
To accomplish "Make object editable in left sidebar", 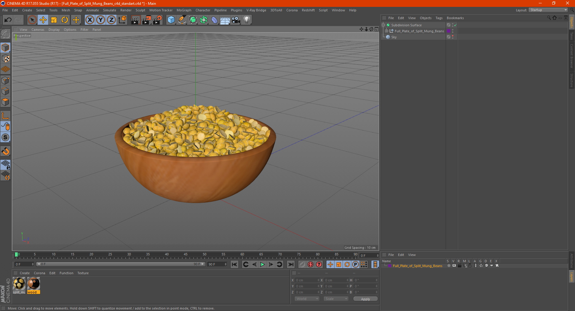I will point(5,34).
